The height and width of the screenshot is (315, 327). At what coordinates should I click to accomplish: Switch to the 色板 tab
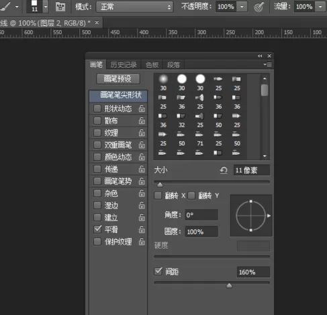[x=152, y=65]
